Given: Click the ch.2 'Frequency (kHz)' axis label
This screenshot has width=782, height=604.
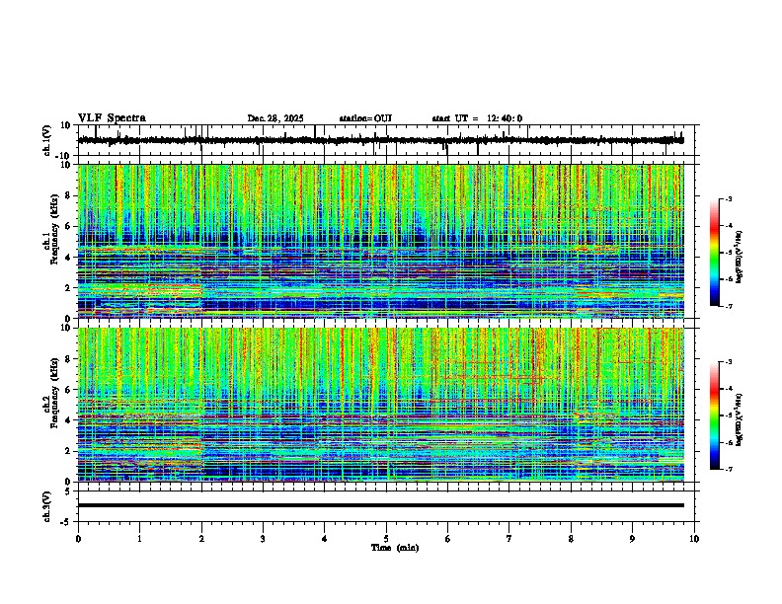Looking at the screenshot, I should pyautogui.click(x=54, y=393).
